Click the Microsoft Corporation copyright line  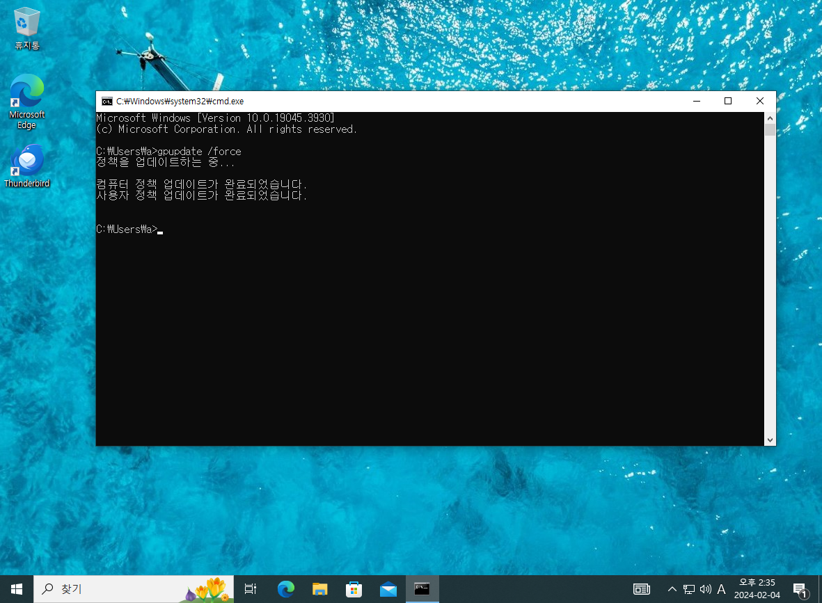pyautogui.click(x=226, y=129)
